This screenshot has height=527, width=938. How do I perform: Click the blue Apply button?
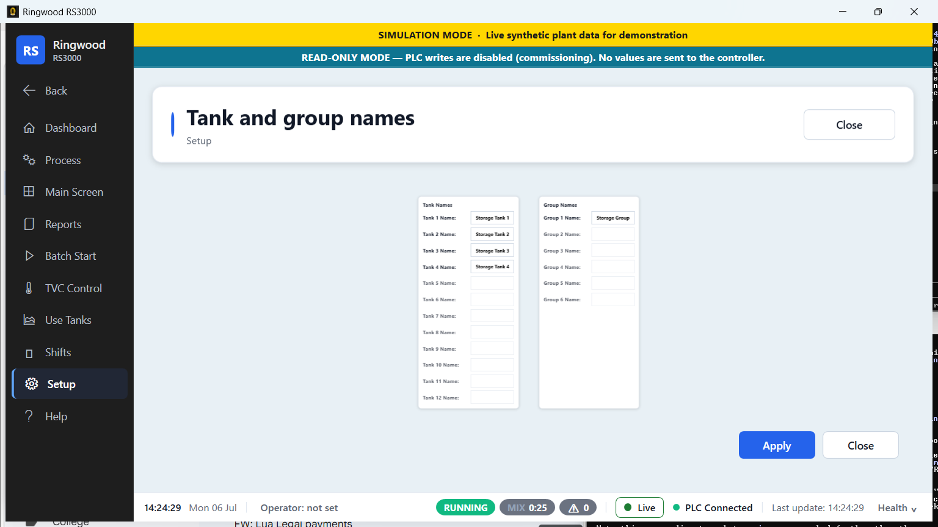777,445
